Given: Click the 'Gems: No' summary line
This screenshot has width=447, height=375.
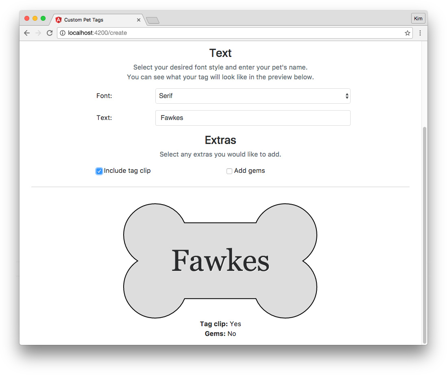Looking at the screenshot, I should click(x=220, y=334).
